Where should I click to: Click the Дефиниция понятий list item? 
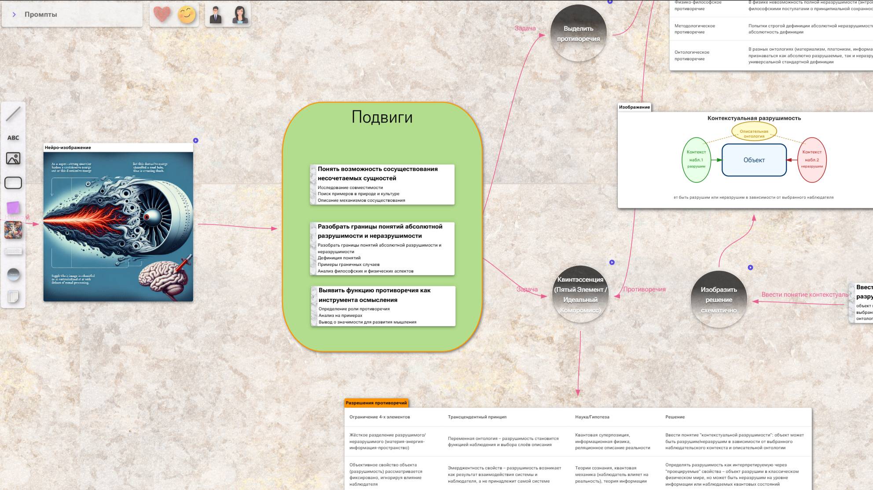click(x=339, y=258)
